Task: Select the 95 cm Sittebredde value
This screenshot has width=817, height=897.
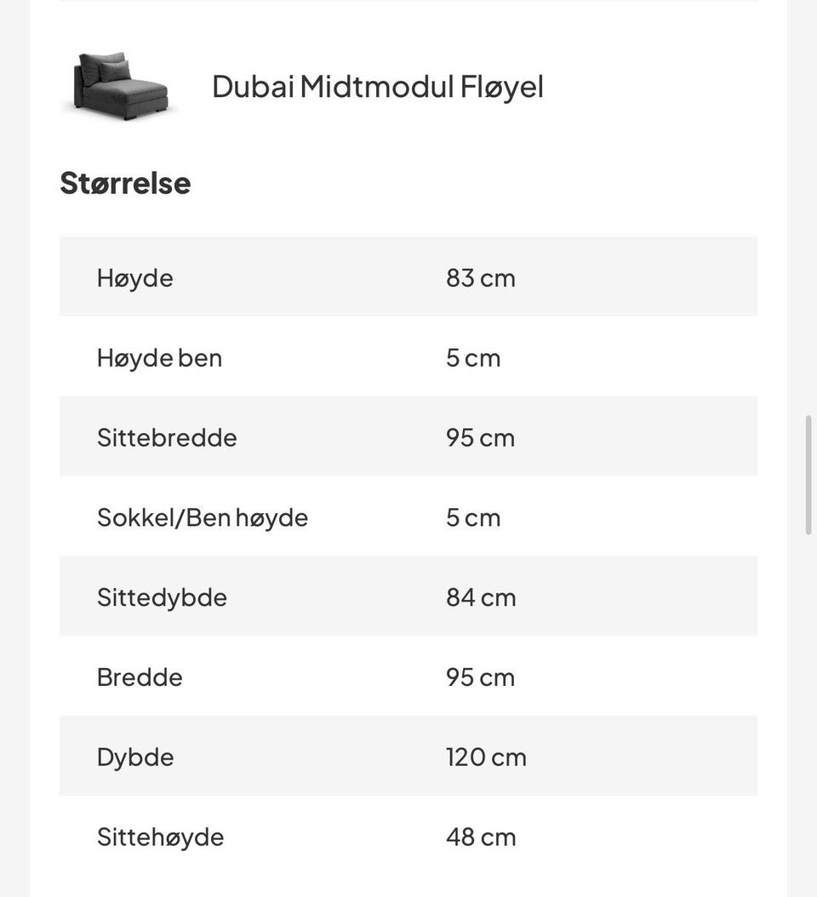Action: pyautogui.click(x=481, y=437)
